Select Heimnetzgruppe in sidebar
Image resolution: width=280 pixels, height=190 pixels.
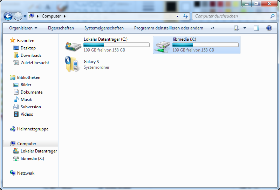coord(33,129)
